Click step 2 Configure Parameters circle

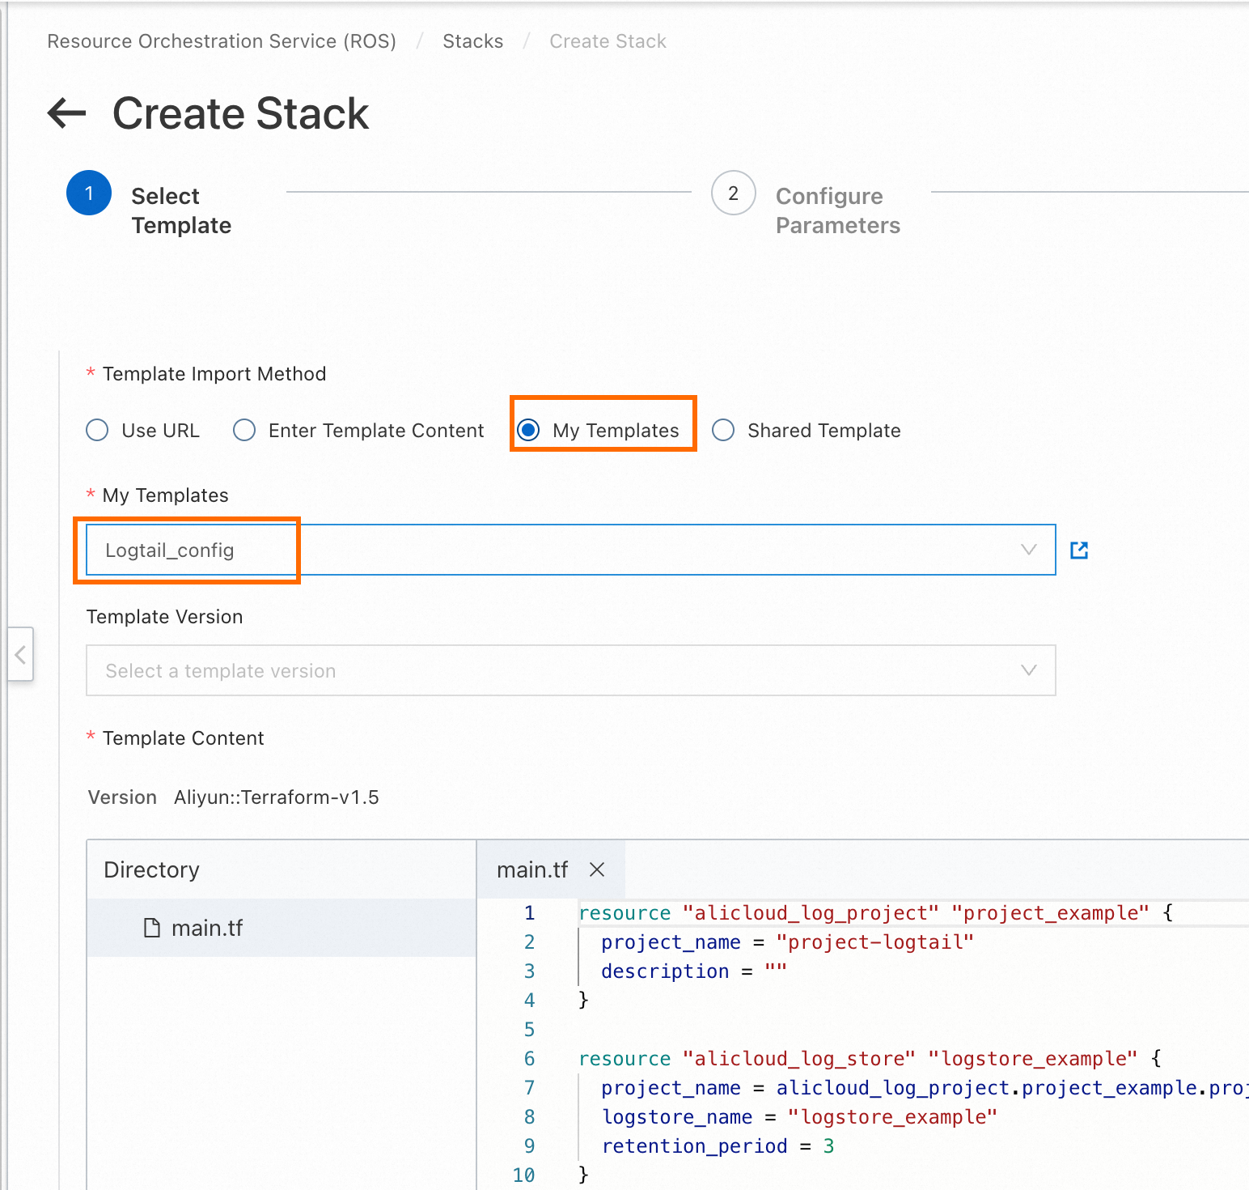pos(734,193)
